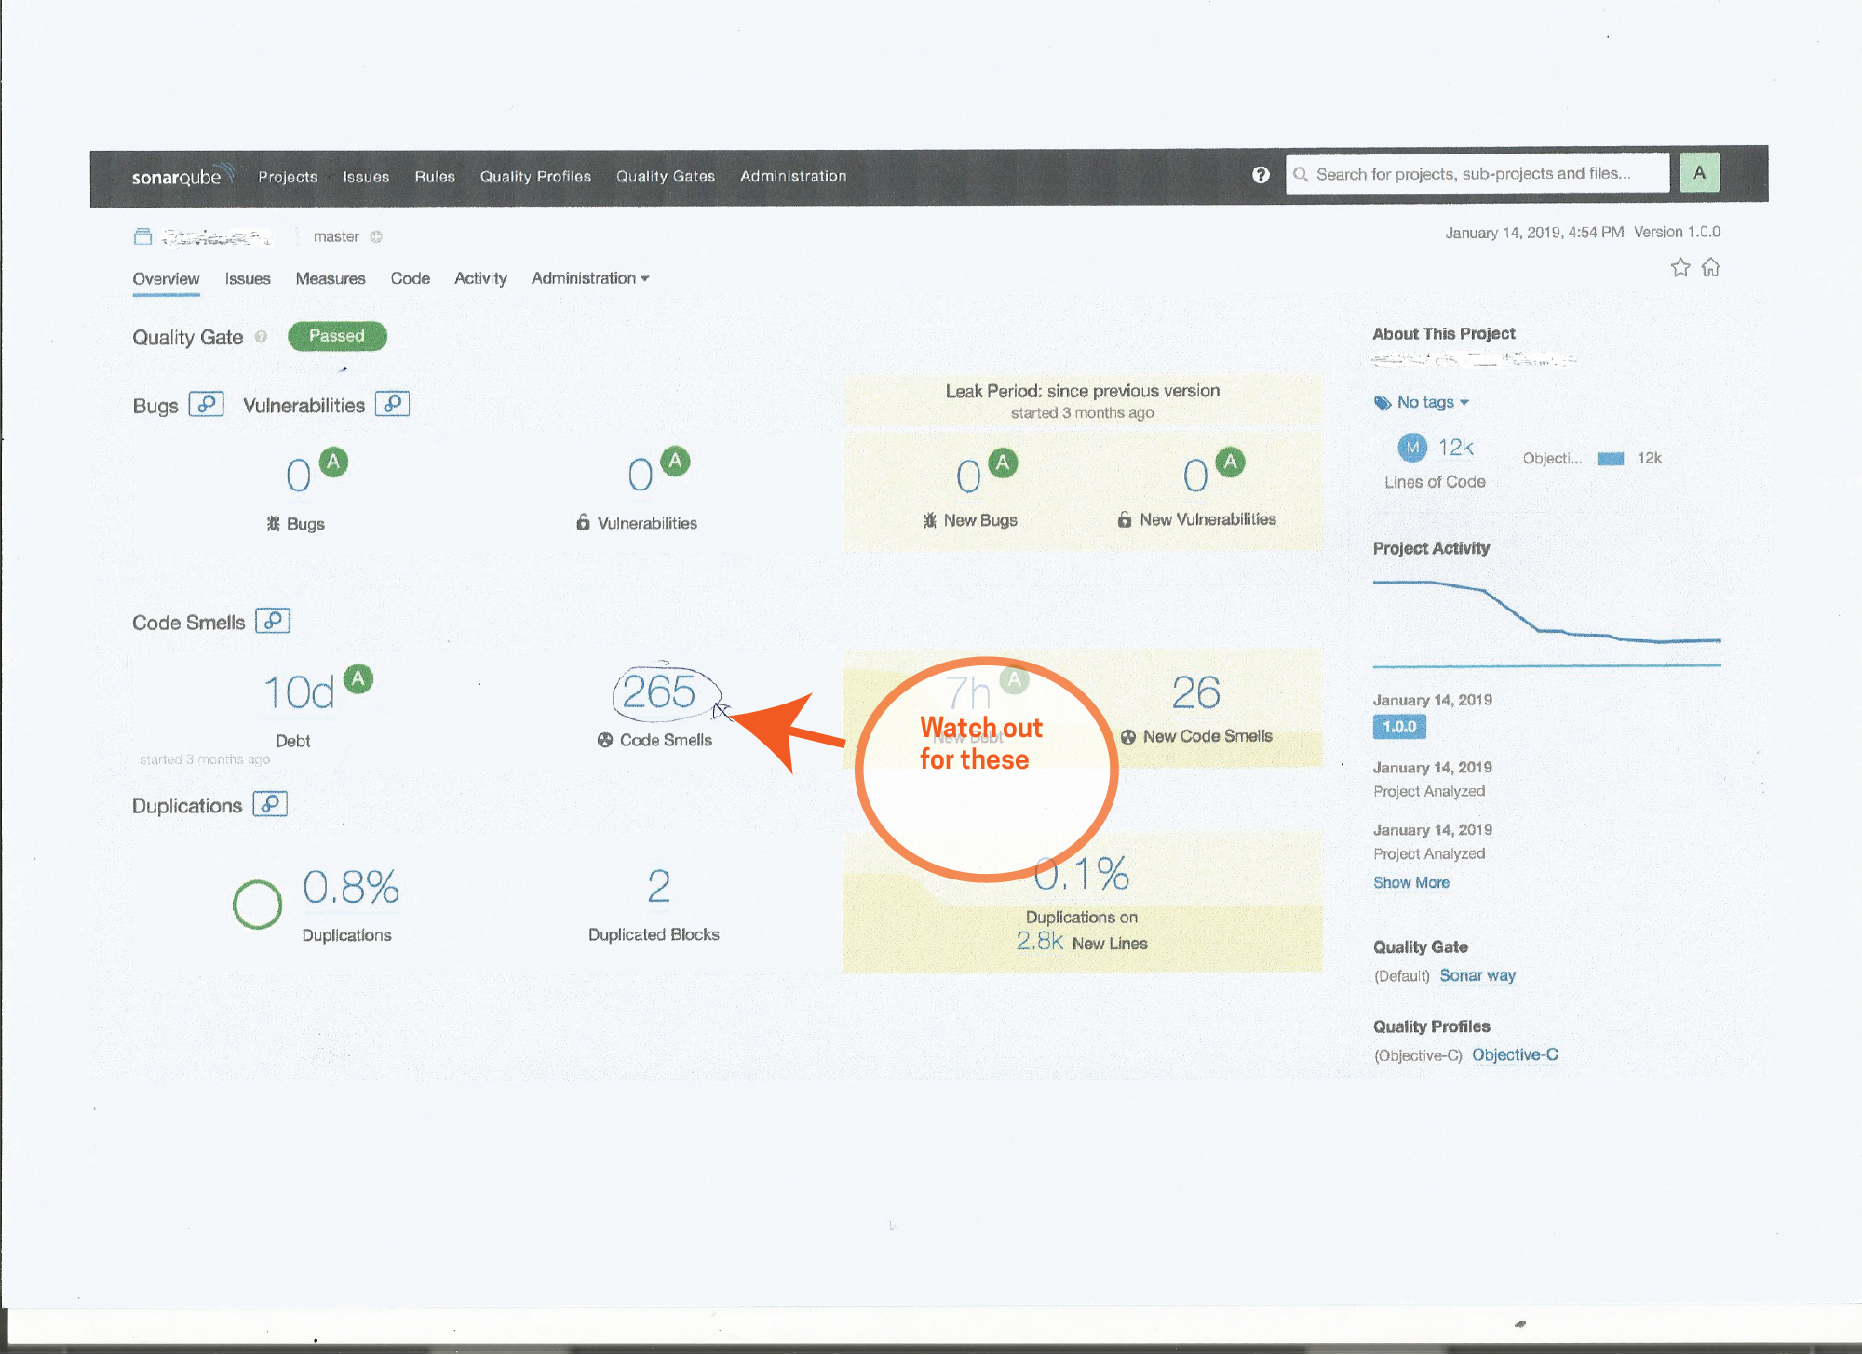Open Duplications history chart icon
1862x1355 pixels.
[x=270, y=804]
